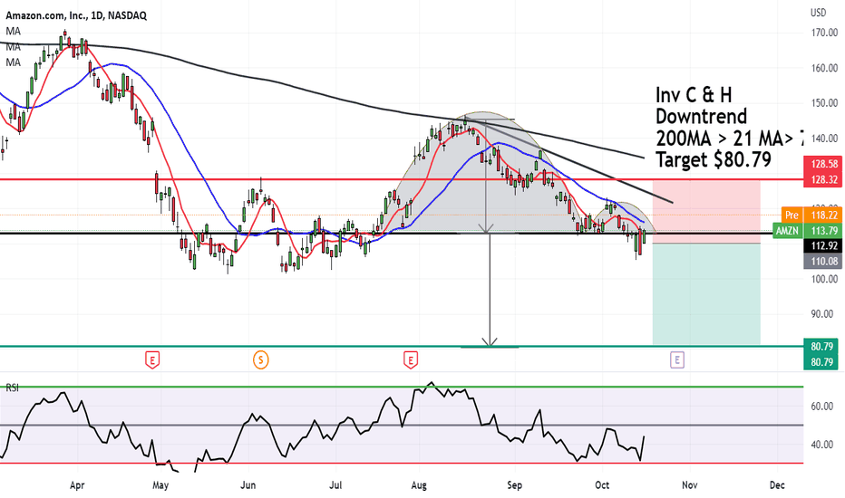The width and height of the screenshot is (845, 498).
Task: Click the red 128.32 price label
Action: (x=823, y=179)
